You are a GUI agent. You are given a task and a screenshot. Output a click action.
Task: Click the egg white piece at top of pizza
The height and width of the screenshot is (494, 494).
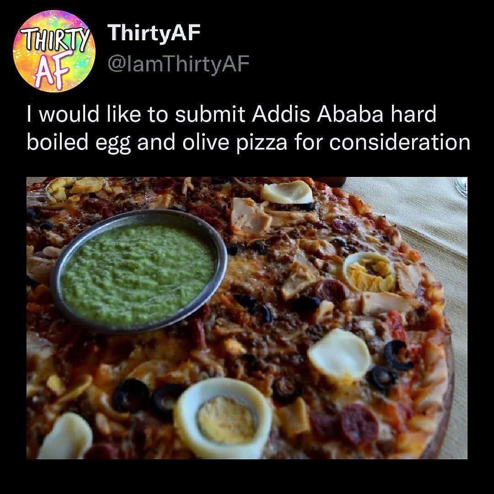click(x=287, y=192)
